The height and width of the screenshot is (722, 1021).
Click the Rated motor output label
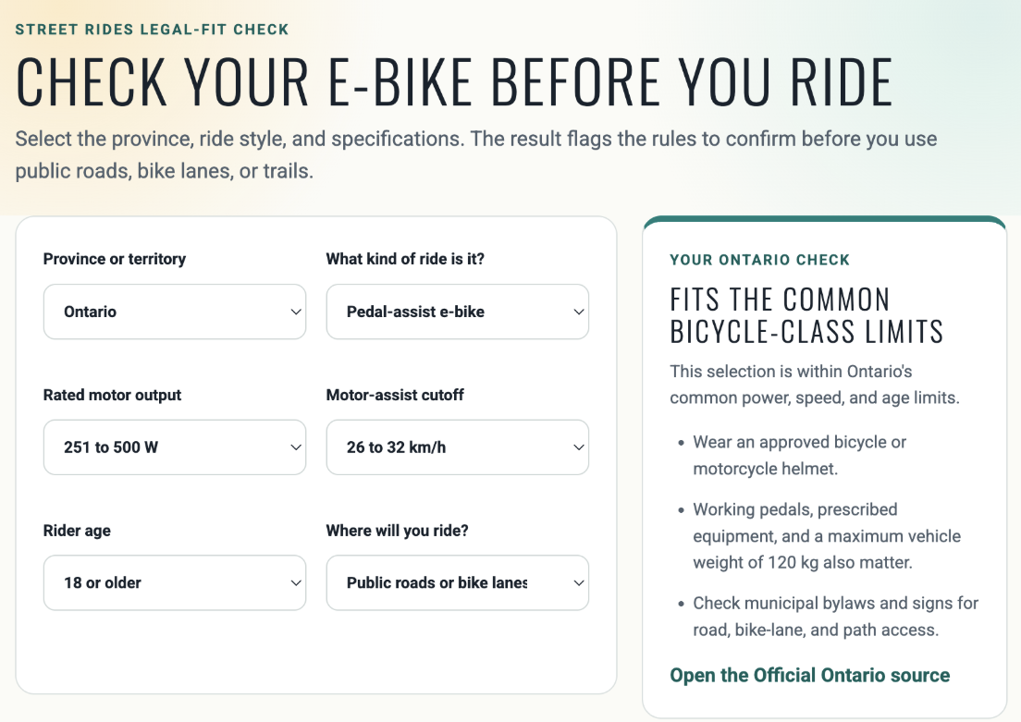click(112, 395)
